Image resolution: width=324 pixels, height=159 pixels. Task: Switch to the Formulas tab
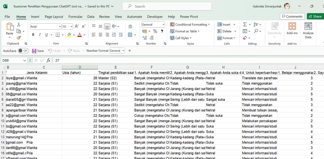click(x=75, y=17)
